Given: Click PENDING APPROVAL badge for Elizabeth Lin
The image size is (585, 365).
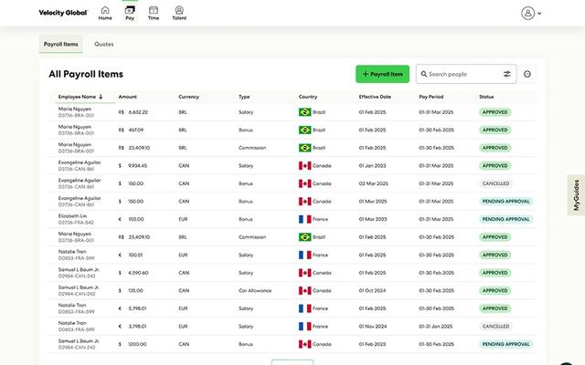Looking at the screenshot, I should coord(505,219).
